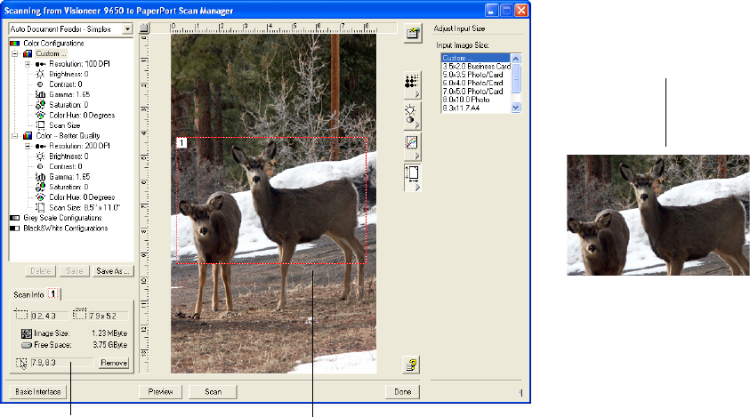Open Auto Document Feeder - Simplex dropdown
Image resolution: width=750 pixels, height=417 pixels.
coord(127,28)
